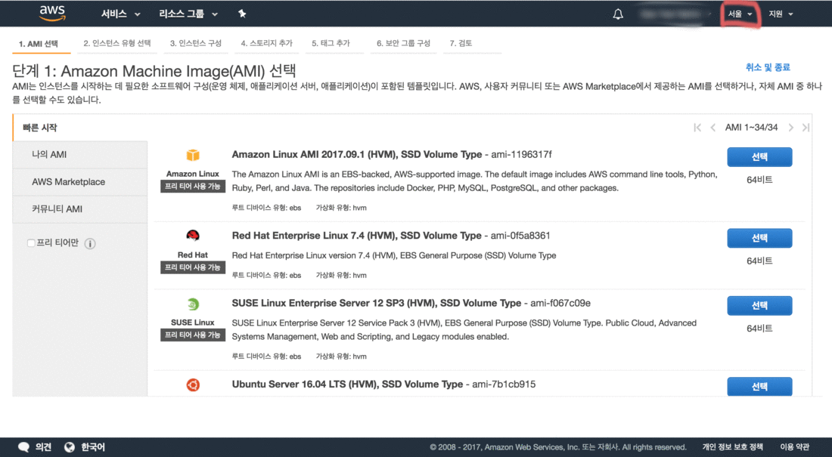Screen dimensions: 832x457
Task: Open the 서울 region dropdown
Action: coord(740,14)
